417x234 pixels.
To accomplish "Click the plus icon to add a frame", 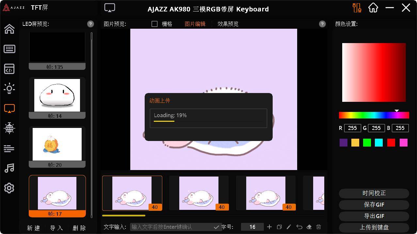I will point(269,227).
